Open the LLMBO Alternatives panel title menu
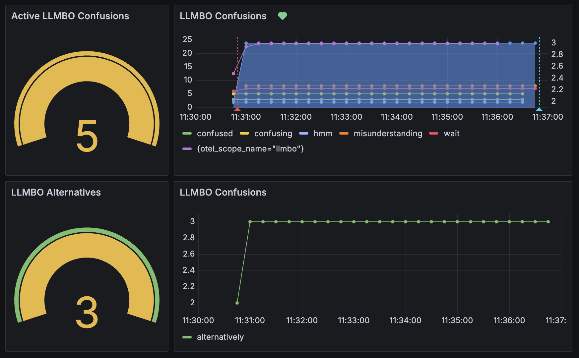The image size is (579, 358). pyautogui.click(x=56, y=192)
